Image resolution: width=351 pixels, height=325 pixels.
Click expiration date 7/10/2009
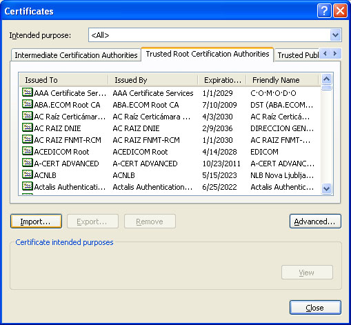click(219, 105)
